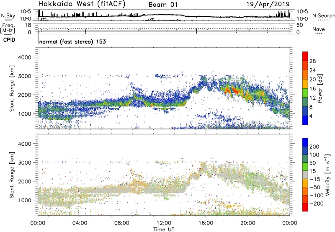The image size is (335, 232).
Task: Click the "28" Power color bar label
Action: point(312,61)
